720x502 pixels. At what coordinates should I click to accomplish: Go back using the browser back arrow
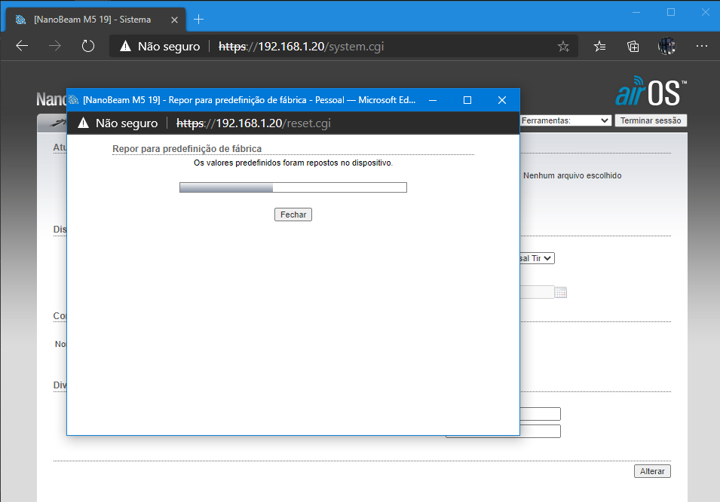click(22, 46)
